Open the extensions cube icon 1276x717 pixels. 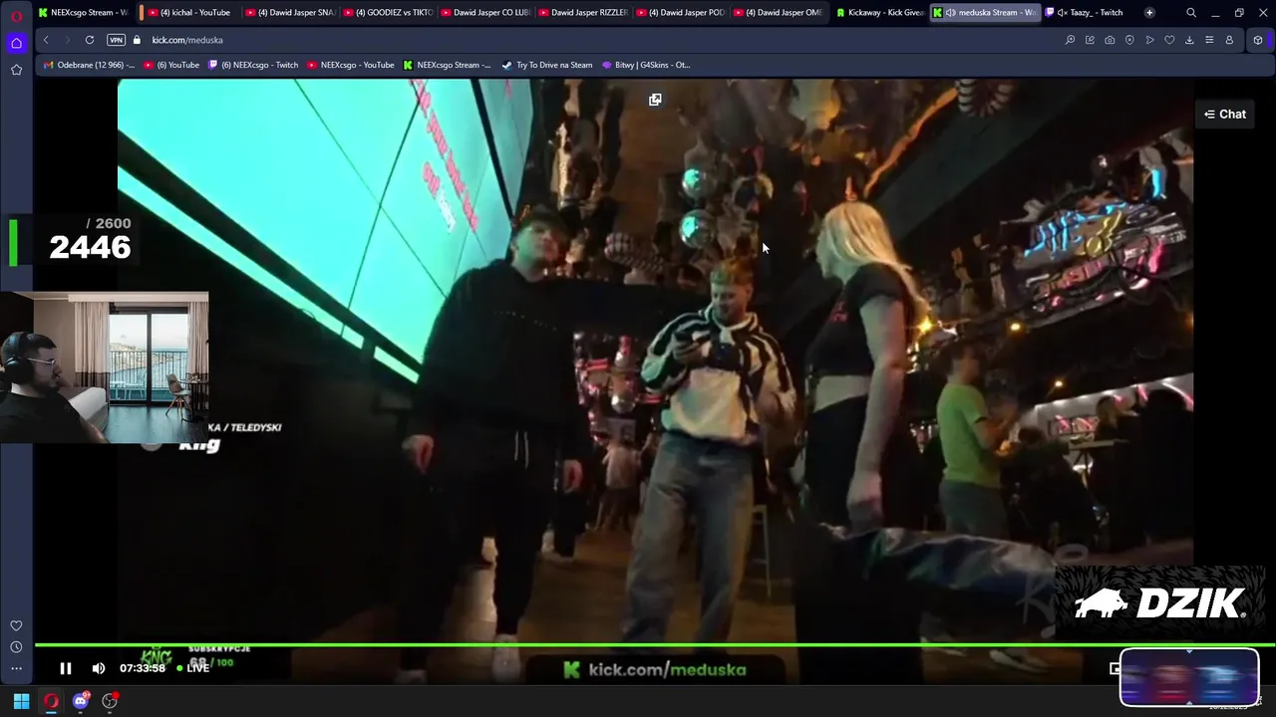(1258, 40)
